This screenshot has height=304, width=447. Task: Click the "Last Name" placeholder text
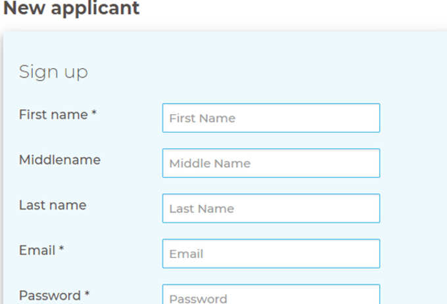(202, 209)
